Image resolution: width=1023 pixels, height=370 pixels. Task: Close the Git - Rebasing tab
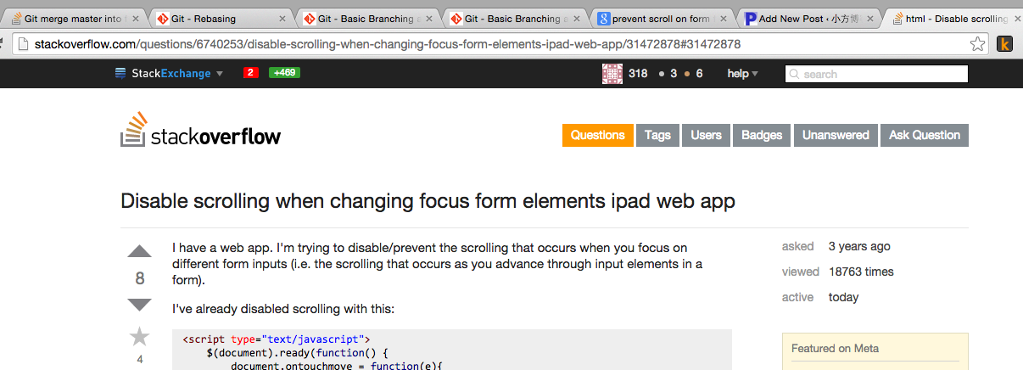[282, 19]
